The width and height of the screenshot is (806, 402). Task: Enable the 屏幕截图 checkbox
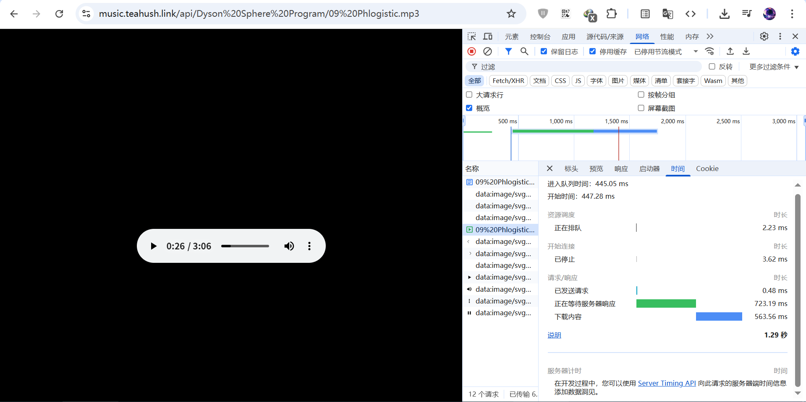(641, 108)
